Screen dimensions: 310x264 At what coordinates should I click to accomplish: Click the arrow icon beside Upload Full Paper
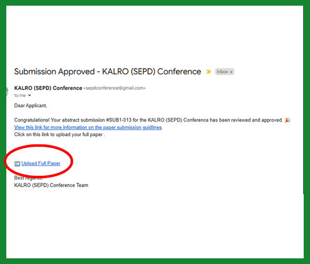tap(17, 163)
